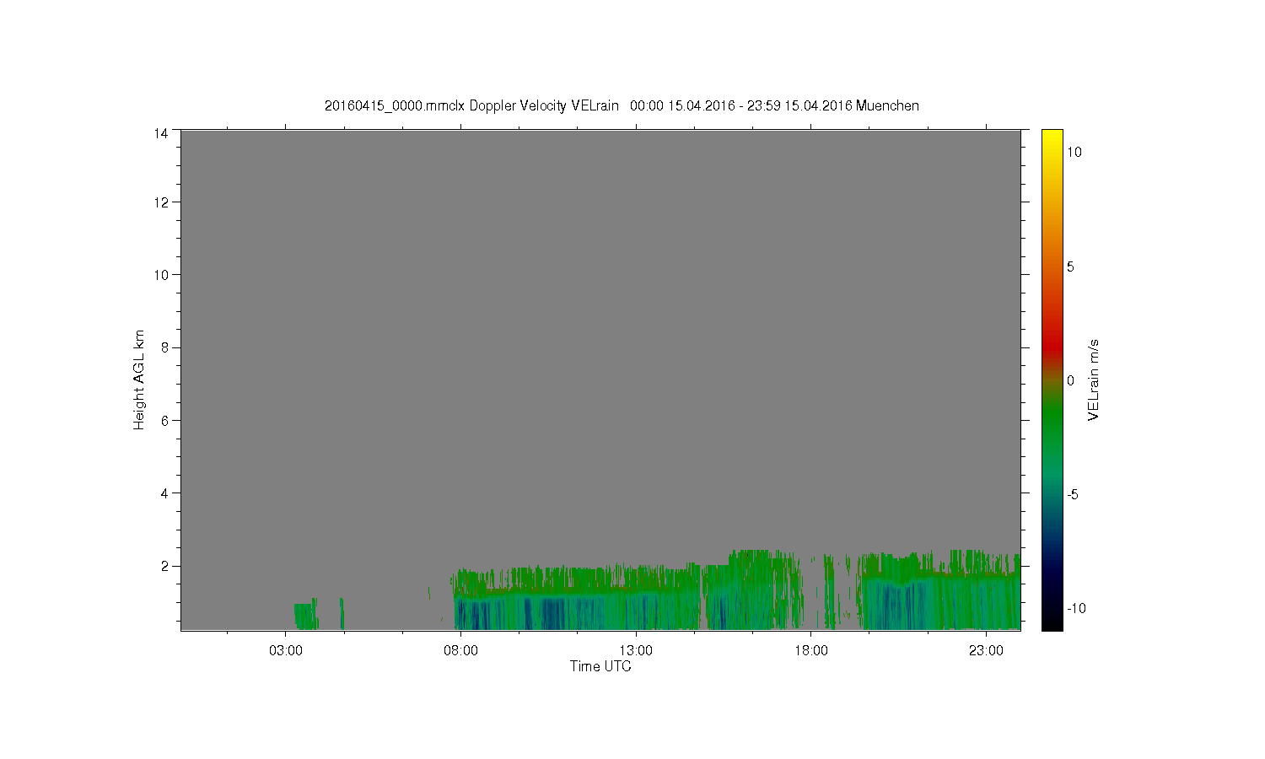Click the 13:00 time tick label
Image resolution: width=1265 pixels, height=759 pixels.
point(636,651)
